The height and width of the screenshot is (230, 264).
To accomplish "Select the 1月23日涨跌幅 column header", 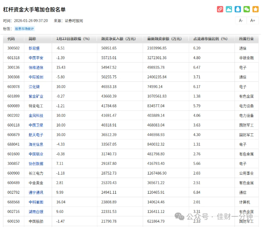I will click(73, 39).
